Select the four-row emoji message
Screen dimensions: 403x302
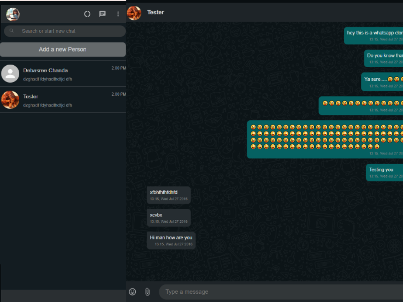[x=325, y=139]
